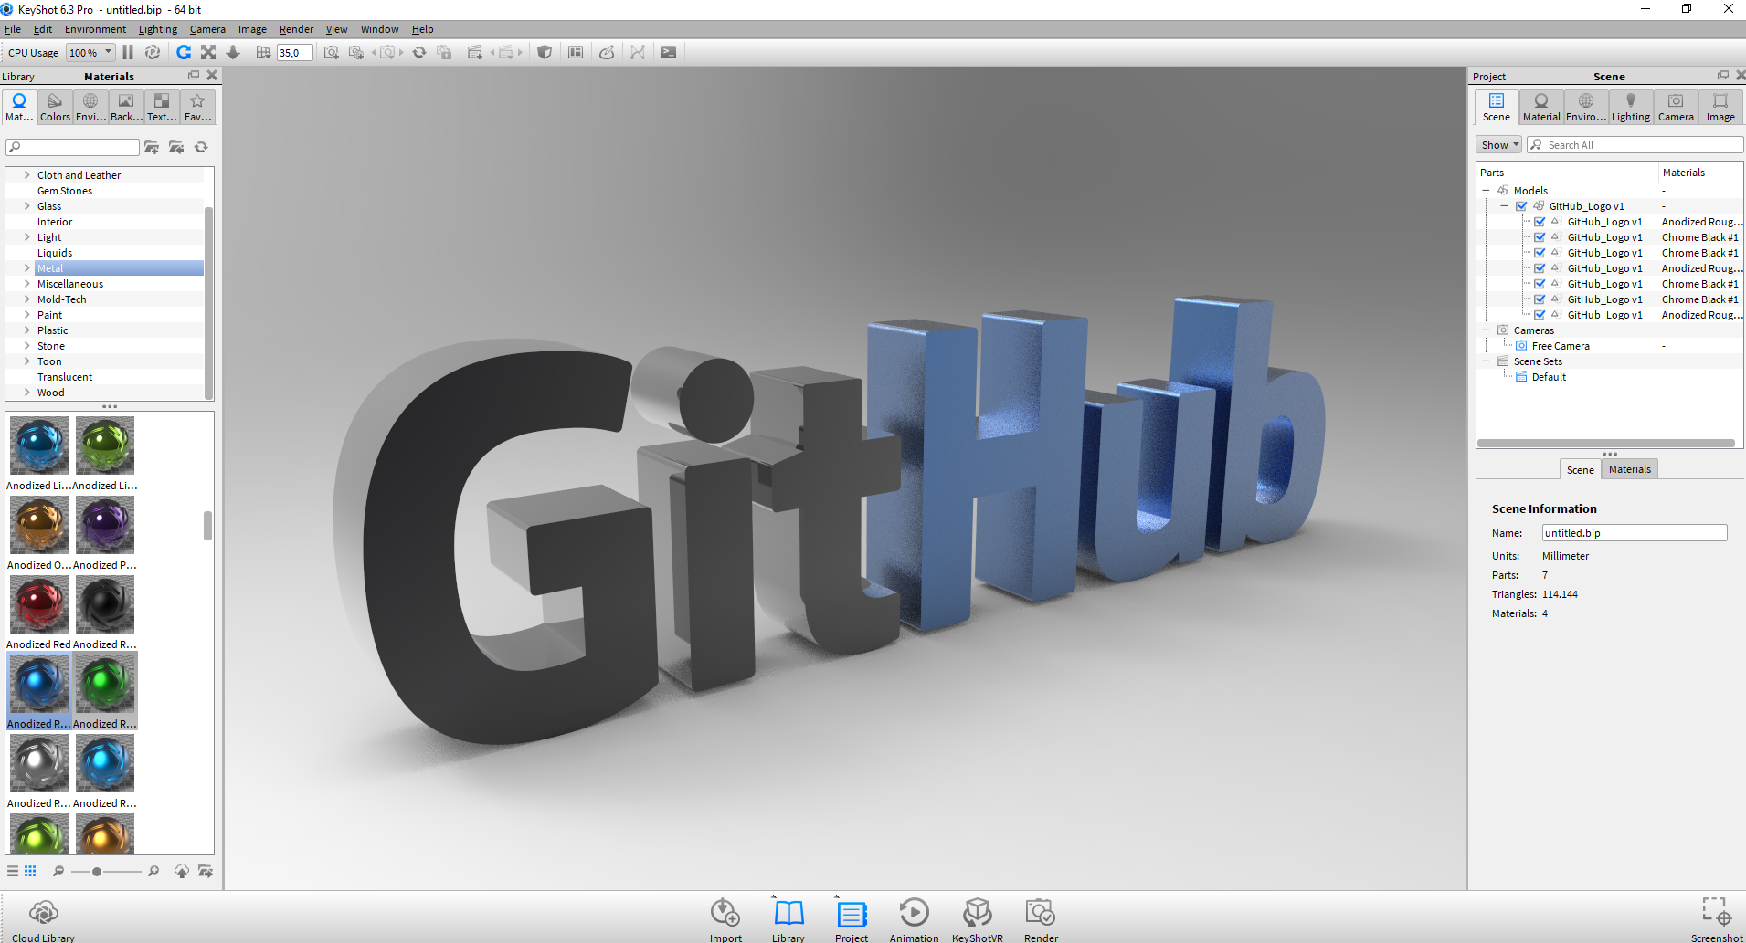Viewport: 1746px width, 943px height.
Task: Select the Anodized Red material thumbnail
Action: pyautogui.click(x=38, y=604)
